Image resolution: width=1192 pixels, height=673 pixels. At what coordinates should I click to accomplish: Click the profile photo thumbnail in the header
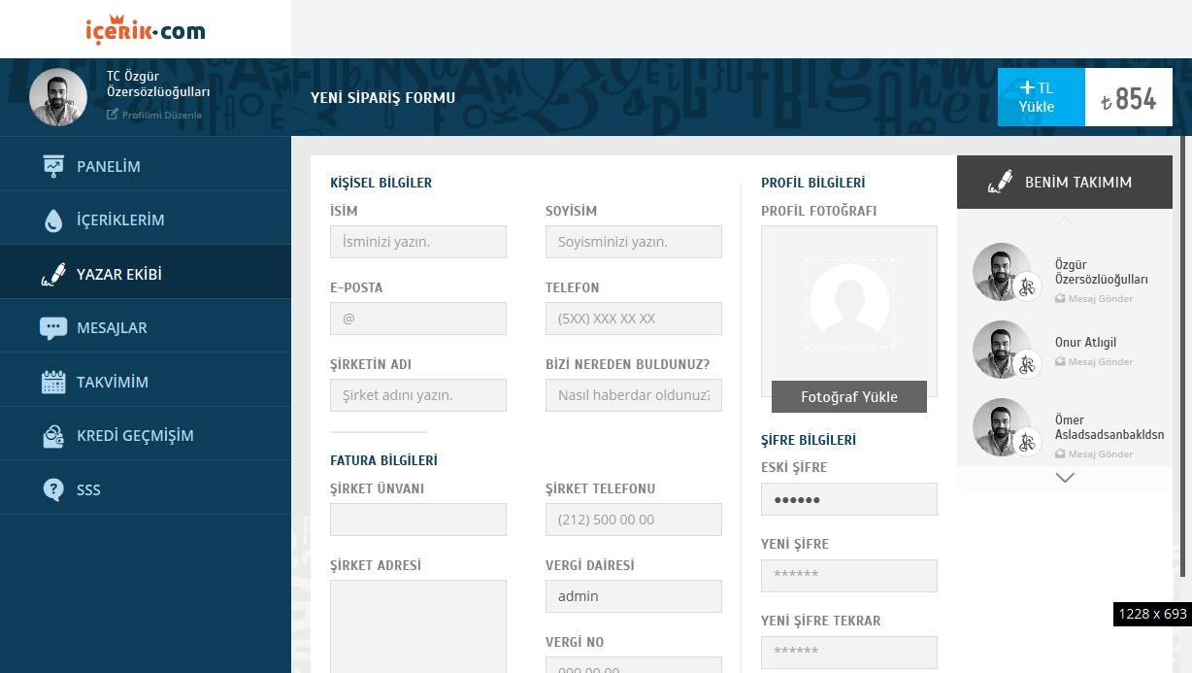click(x=57, y=96)
